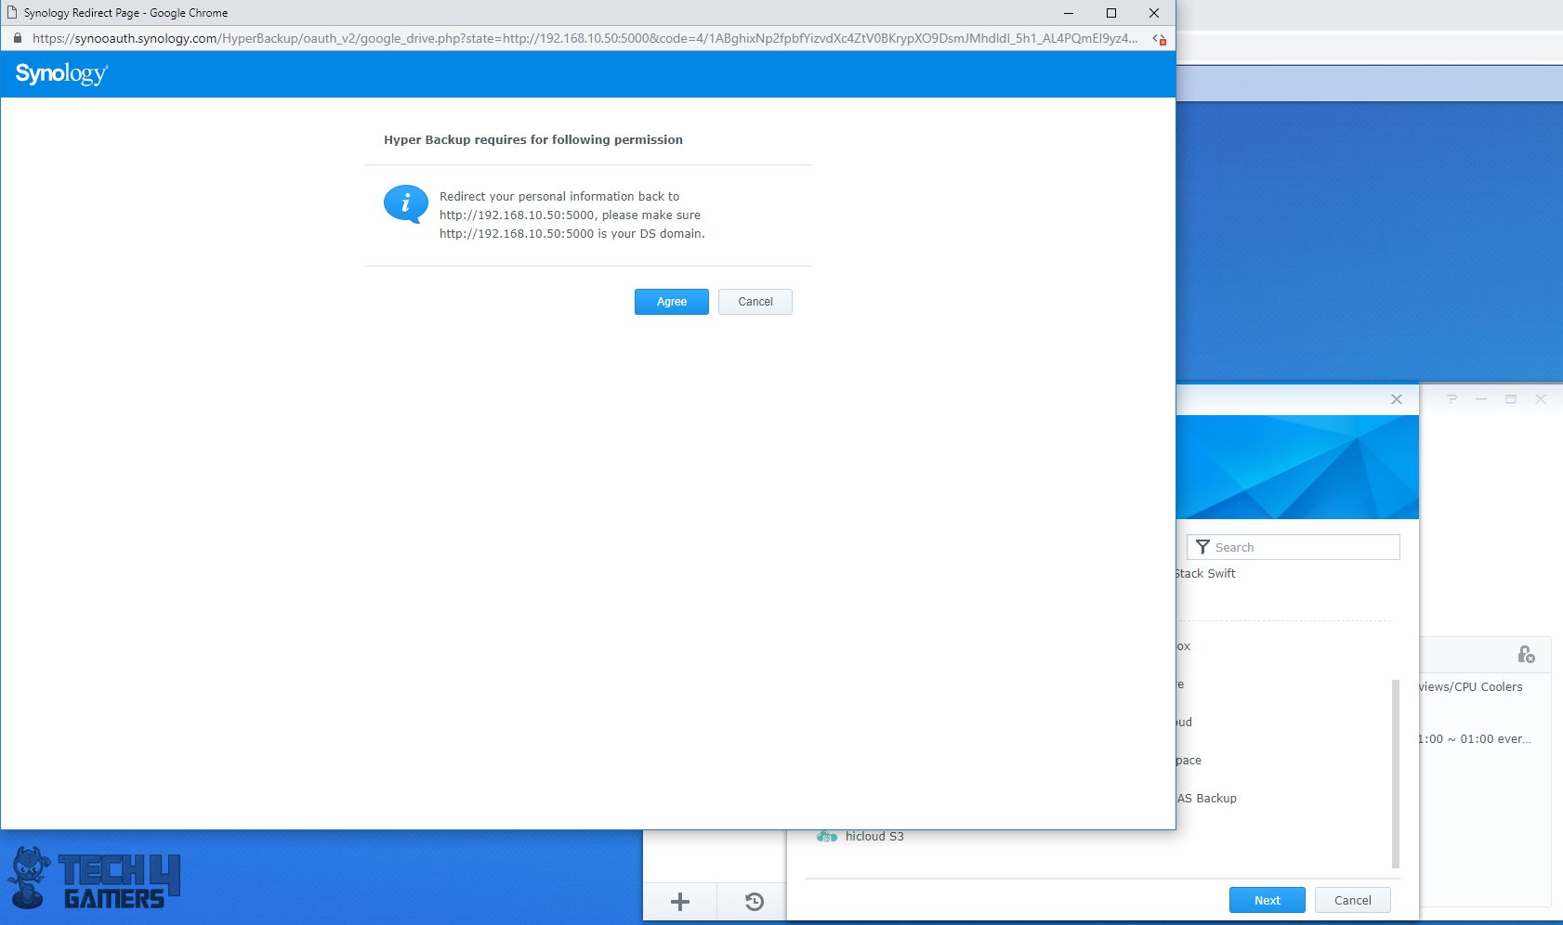Click the padlock security icon in the address bar
This screenshot has width=1563, height=925.
17,38
